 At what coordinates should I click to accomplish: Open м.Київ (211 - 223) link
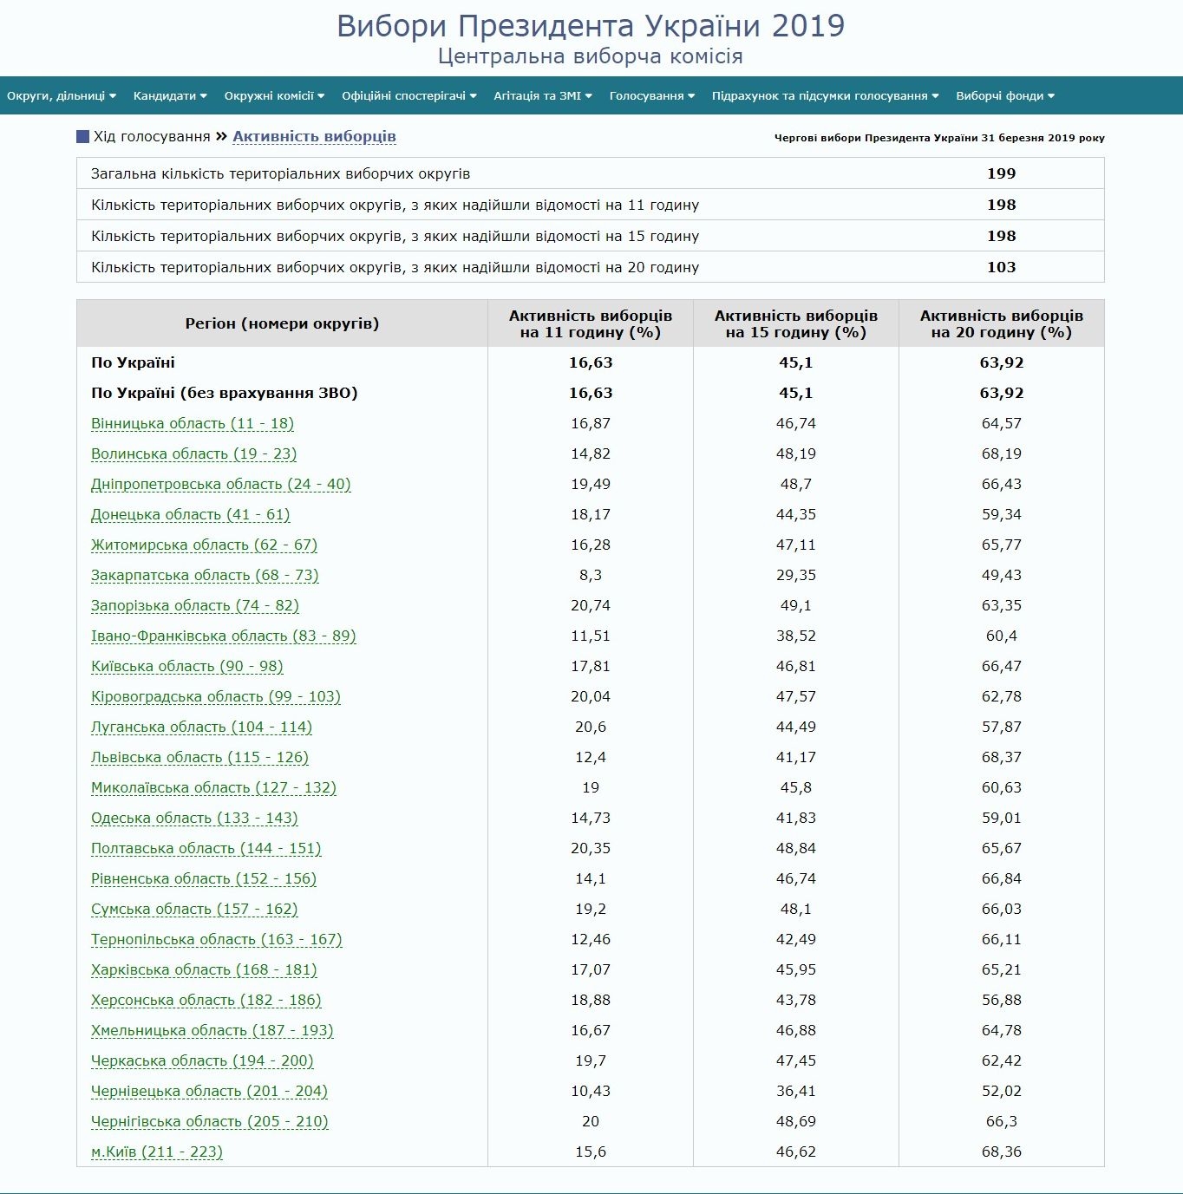point(157,1152)
